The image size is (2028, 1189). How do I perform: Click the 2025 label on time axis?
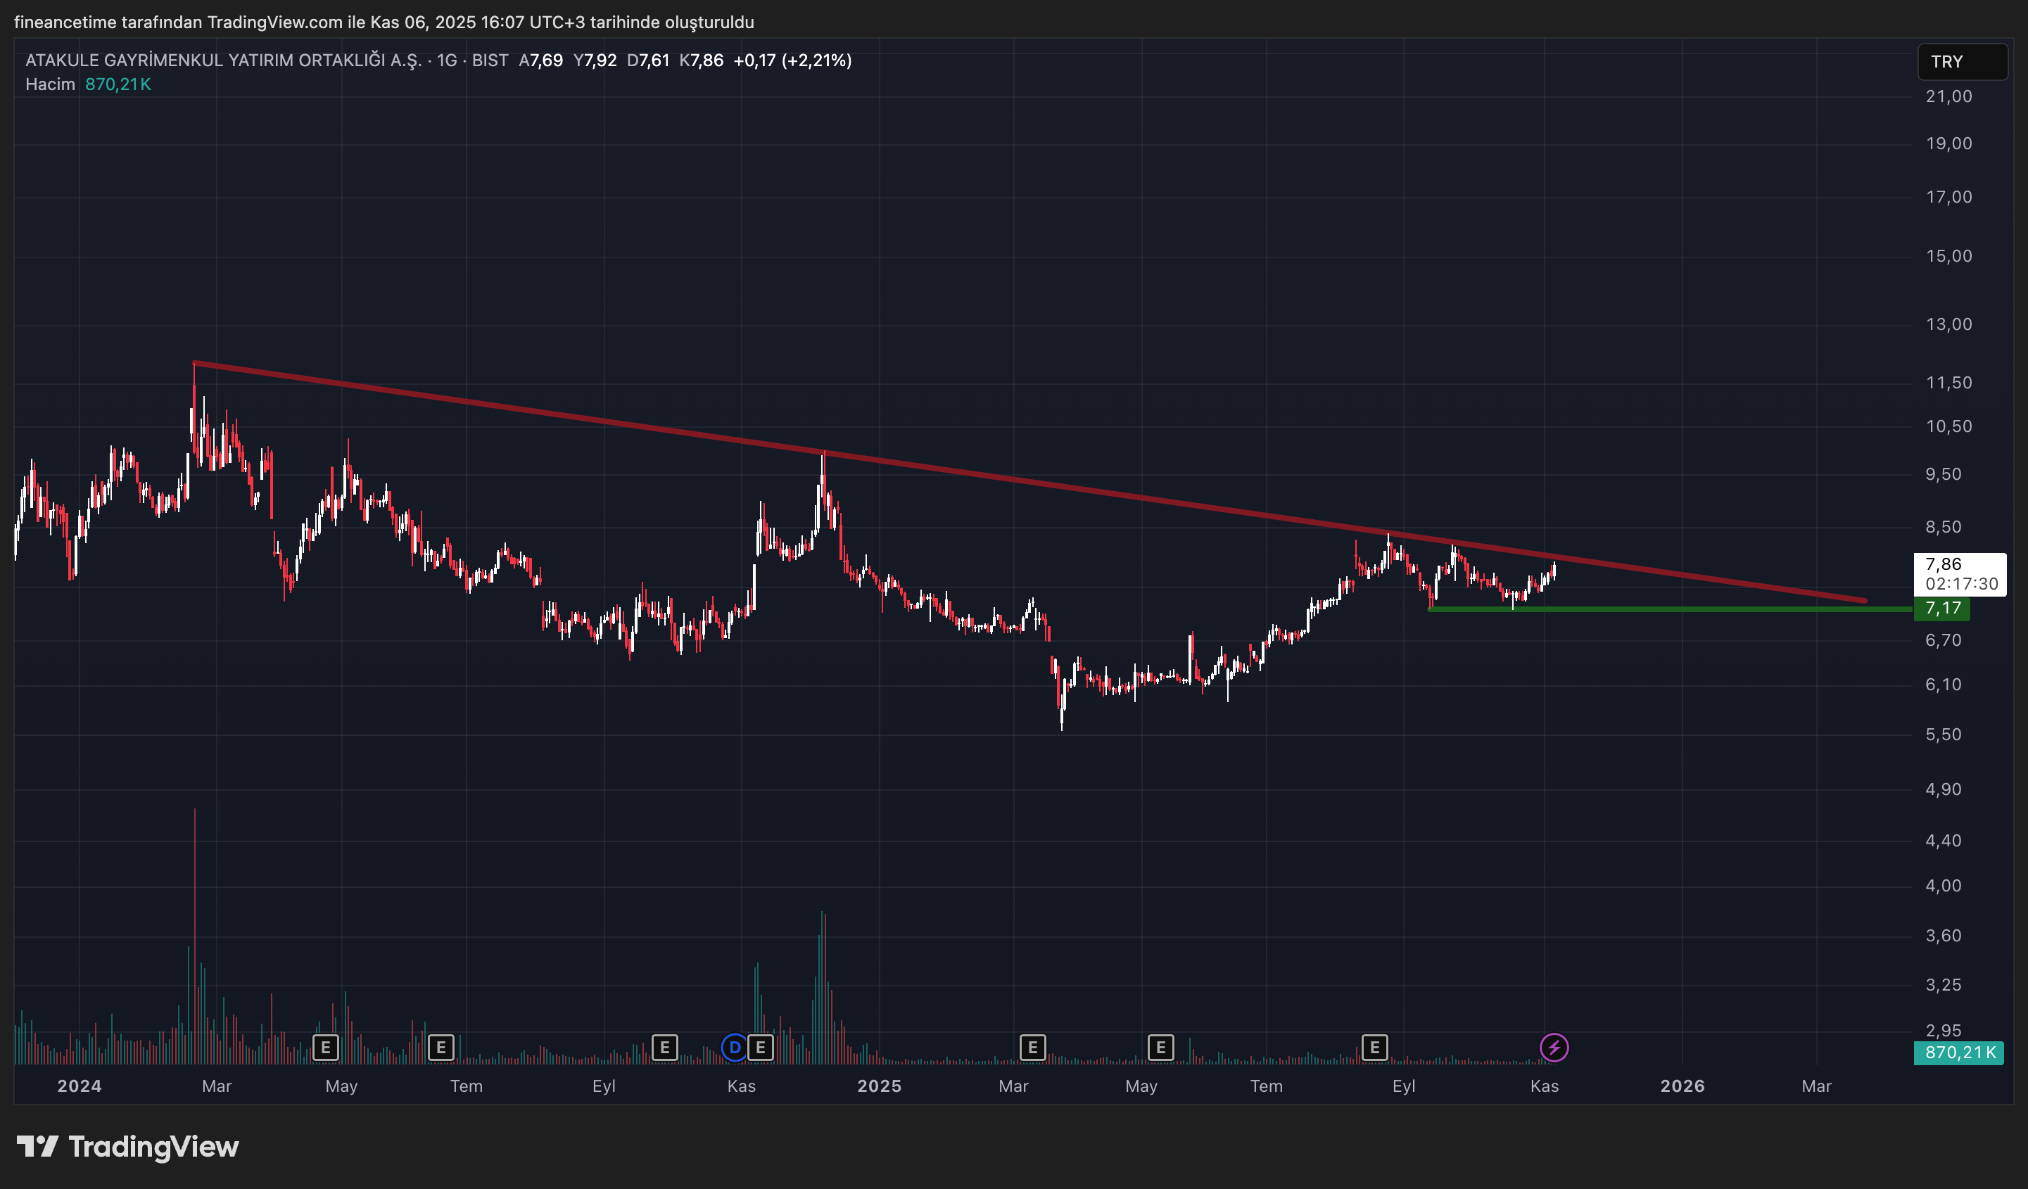pos(879,1086)
